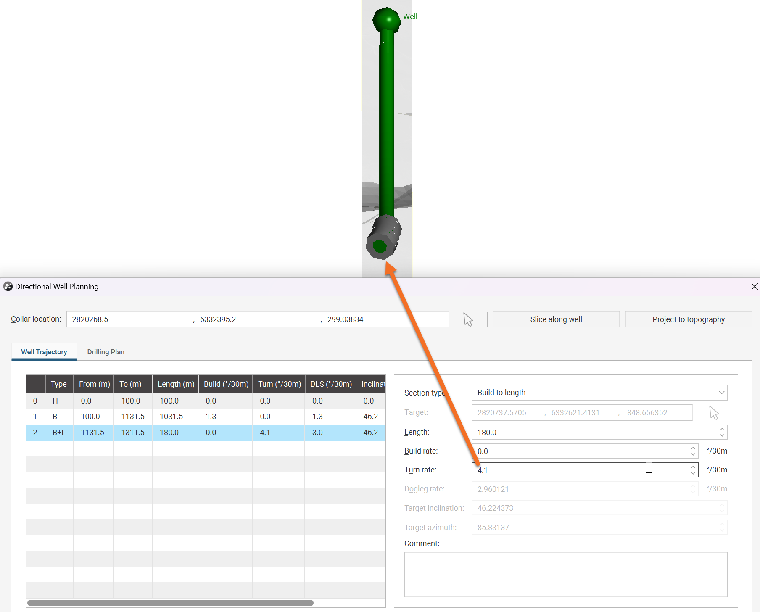Viewport: 760px width, 612px height.
Task: Increase the Turn rate with up arrow
Action: pos(693,467)
